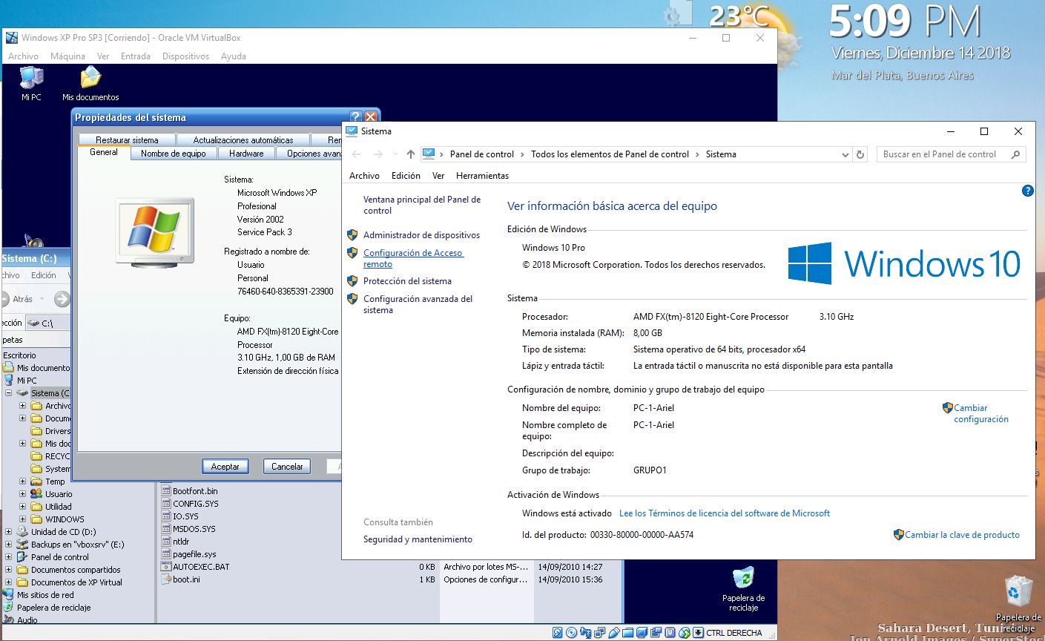Viewport: 1045px width, 641px height.
Task: Switch to the Hardware tab
Action: click(x=246, y=154)
